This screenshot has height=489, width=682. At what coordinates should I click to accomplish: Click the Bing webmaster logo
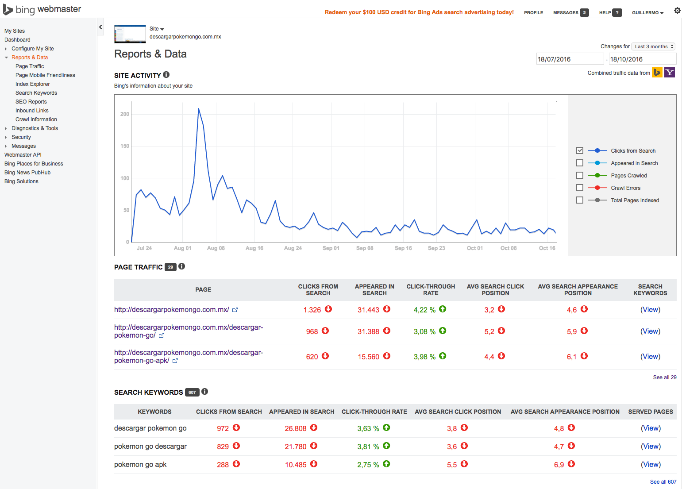(42, 9)
